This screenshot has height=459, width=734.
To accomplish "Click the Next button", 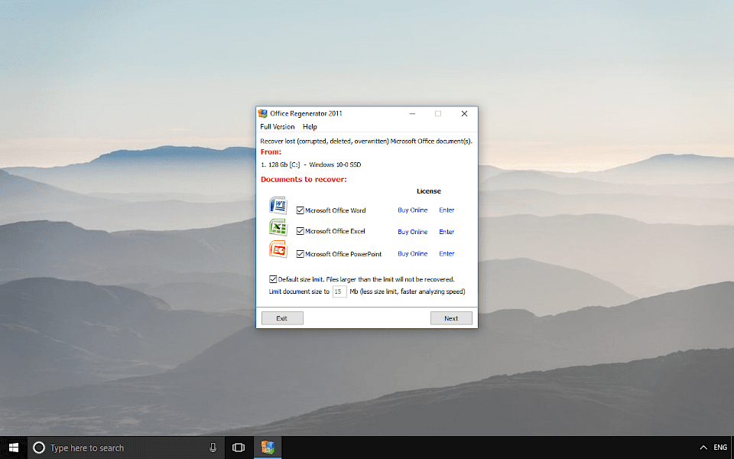I will pyautogui.click(x=451, y=318).
